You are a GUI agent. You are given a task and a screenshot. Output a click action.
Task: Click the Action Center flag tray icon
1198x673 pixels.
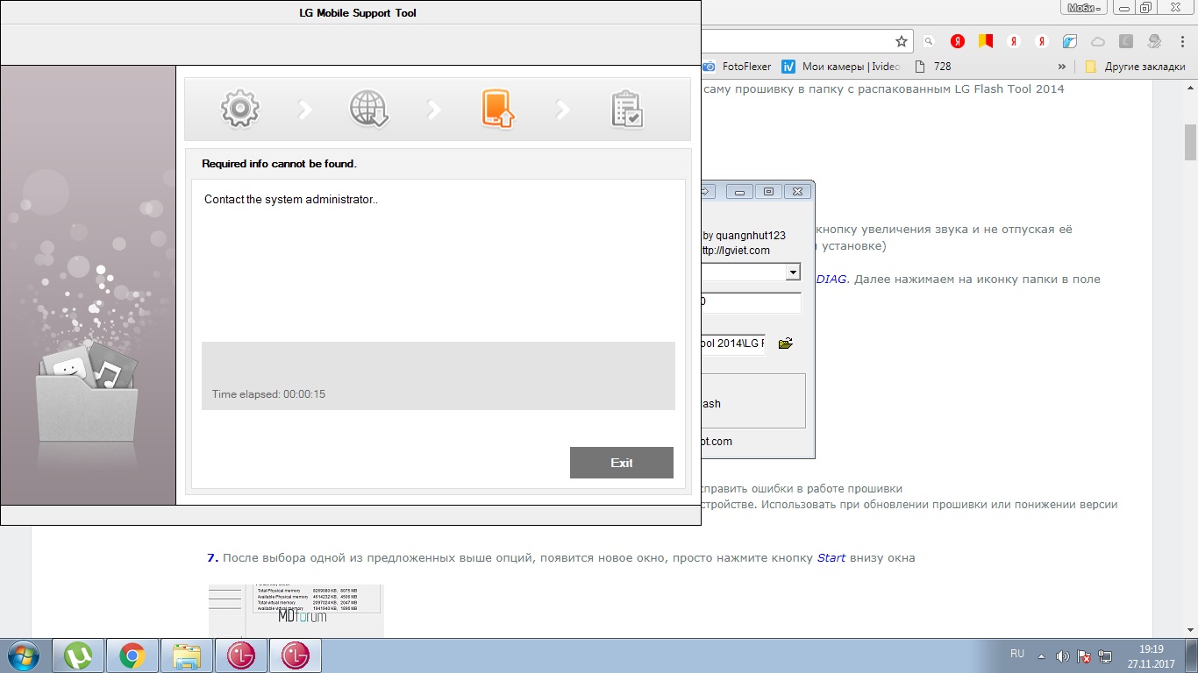click(x=1084, y=655)
